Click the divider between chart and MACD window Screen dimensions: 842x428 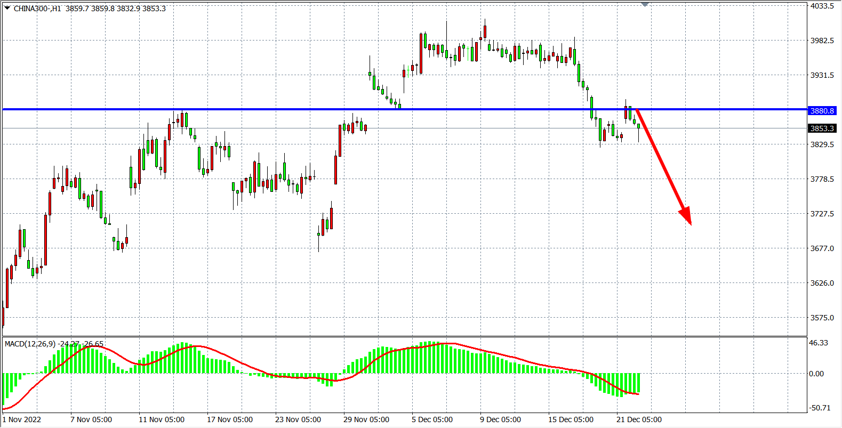(405, 336)
